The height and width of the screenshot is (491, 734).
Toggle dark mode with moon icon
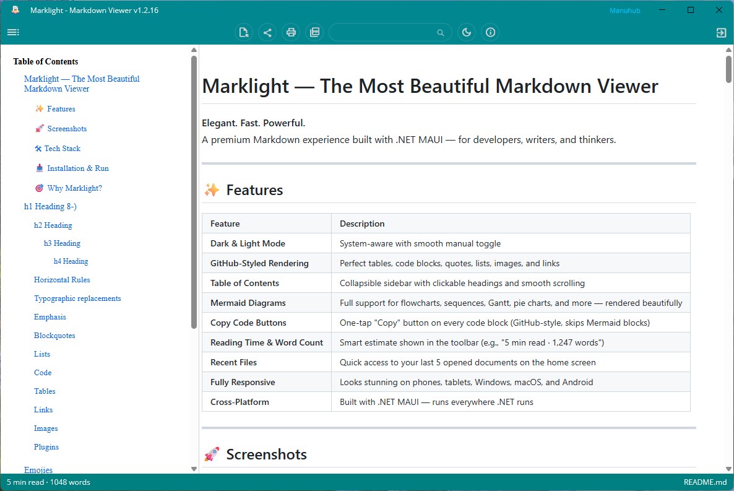(x=467, y=32)
